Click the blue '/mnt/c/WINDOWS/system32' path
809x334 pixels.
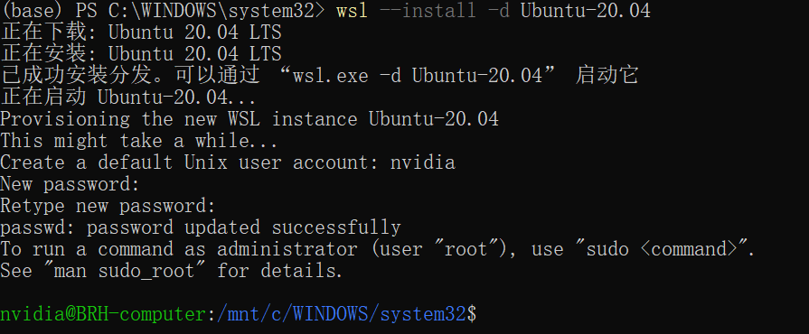pos(342,314)
